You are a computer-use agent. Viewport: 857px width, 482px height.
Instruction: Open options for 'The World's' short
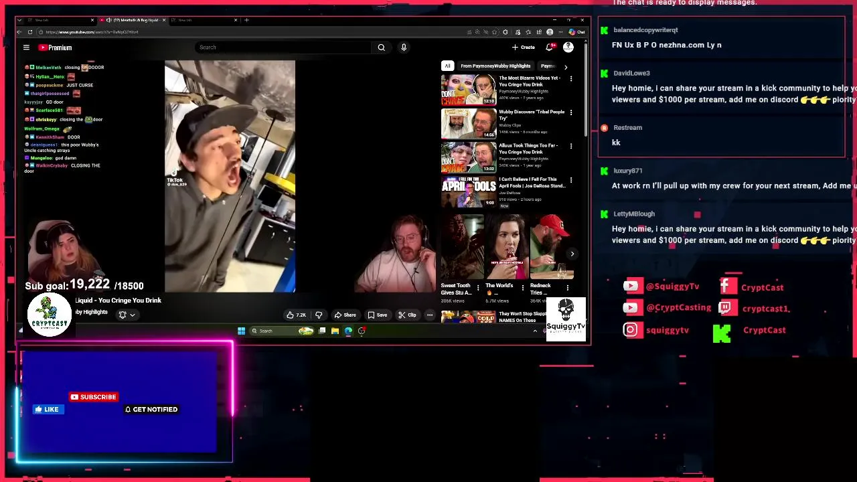coord(523,288)
